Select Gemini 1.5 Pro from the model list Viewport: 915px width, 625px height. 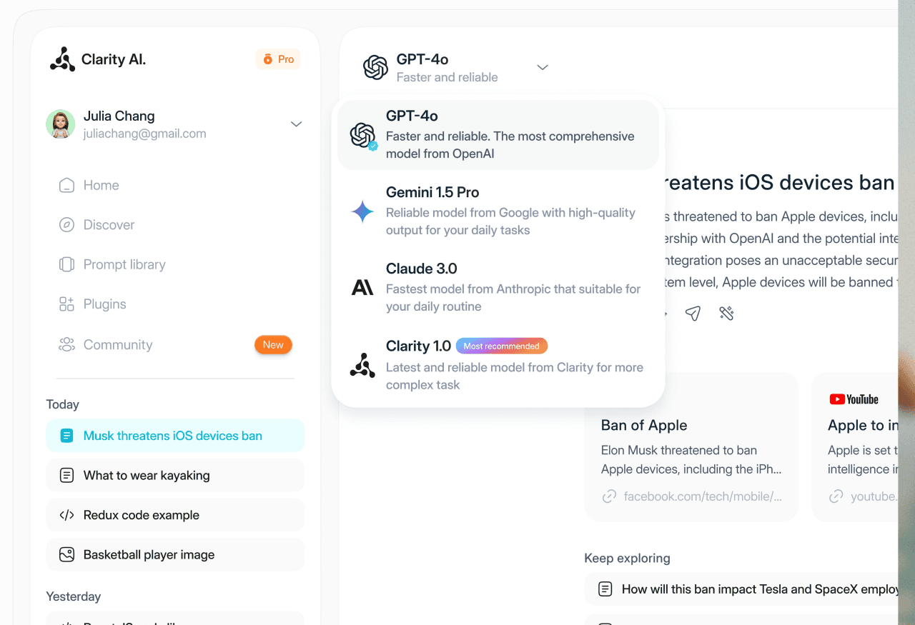coord(498,211)
